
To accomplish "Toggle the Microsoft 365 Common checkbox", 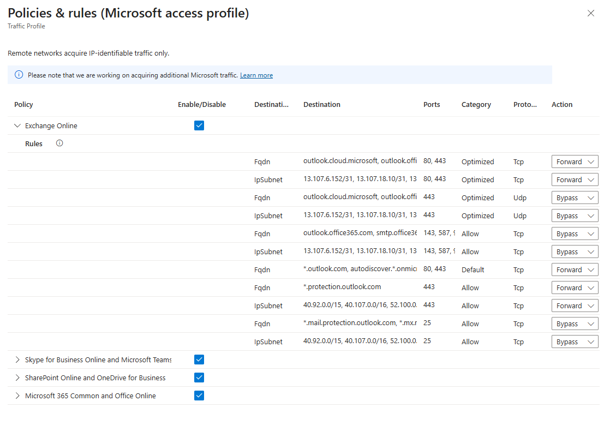I will click(199, 396).
